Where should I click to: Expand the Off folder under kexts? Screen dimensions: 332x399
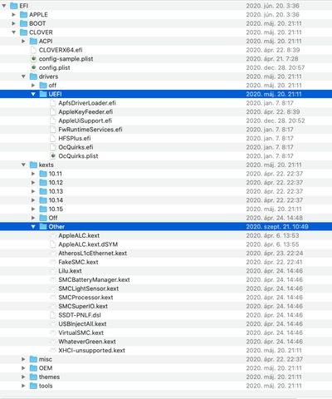tap(33, 218)
